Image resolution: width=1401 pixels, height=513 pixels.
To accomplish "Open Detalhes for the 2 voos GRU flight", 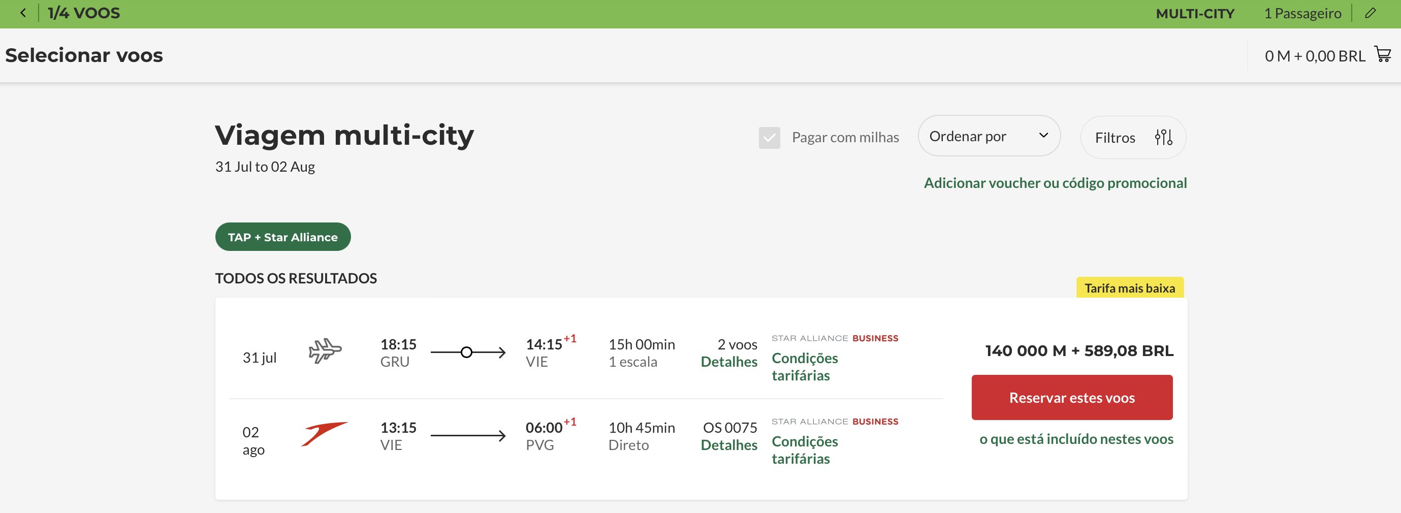I will click(x=729, y=362).
